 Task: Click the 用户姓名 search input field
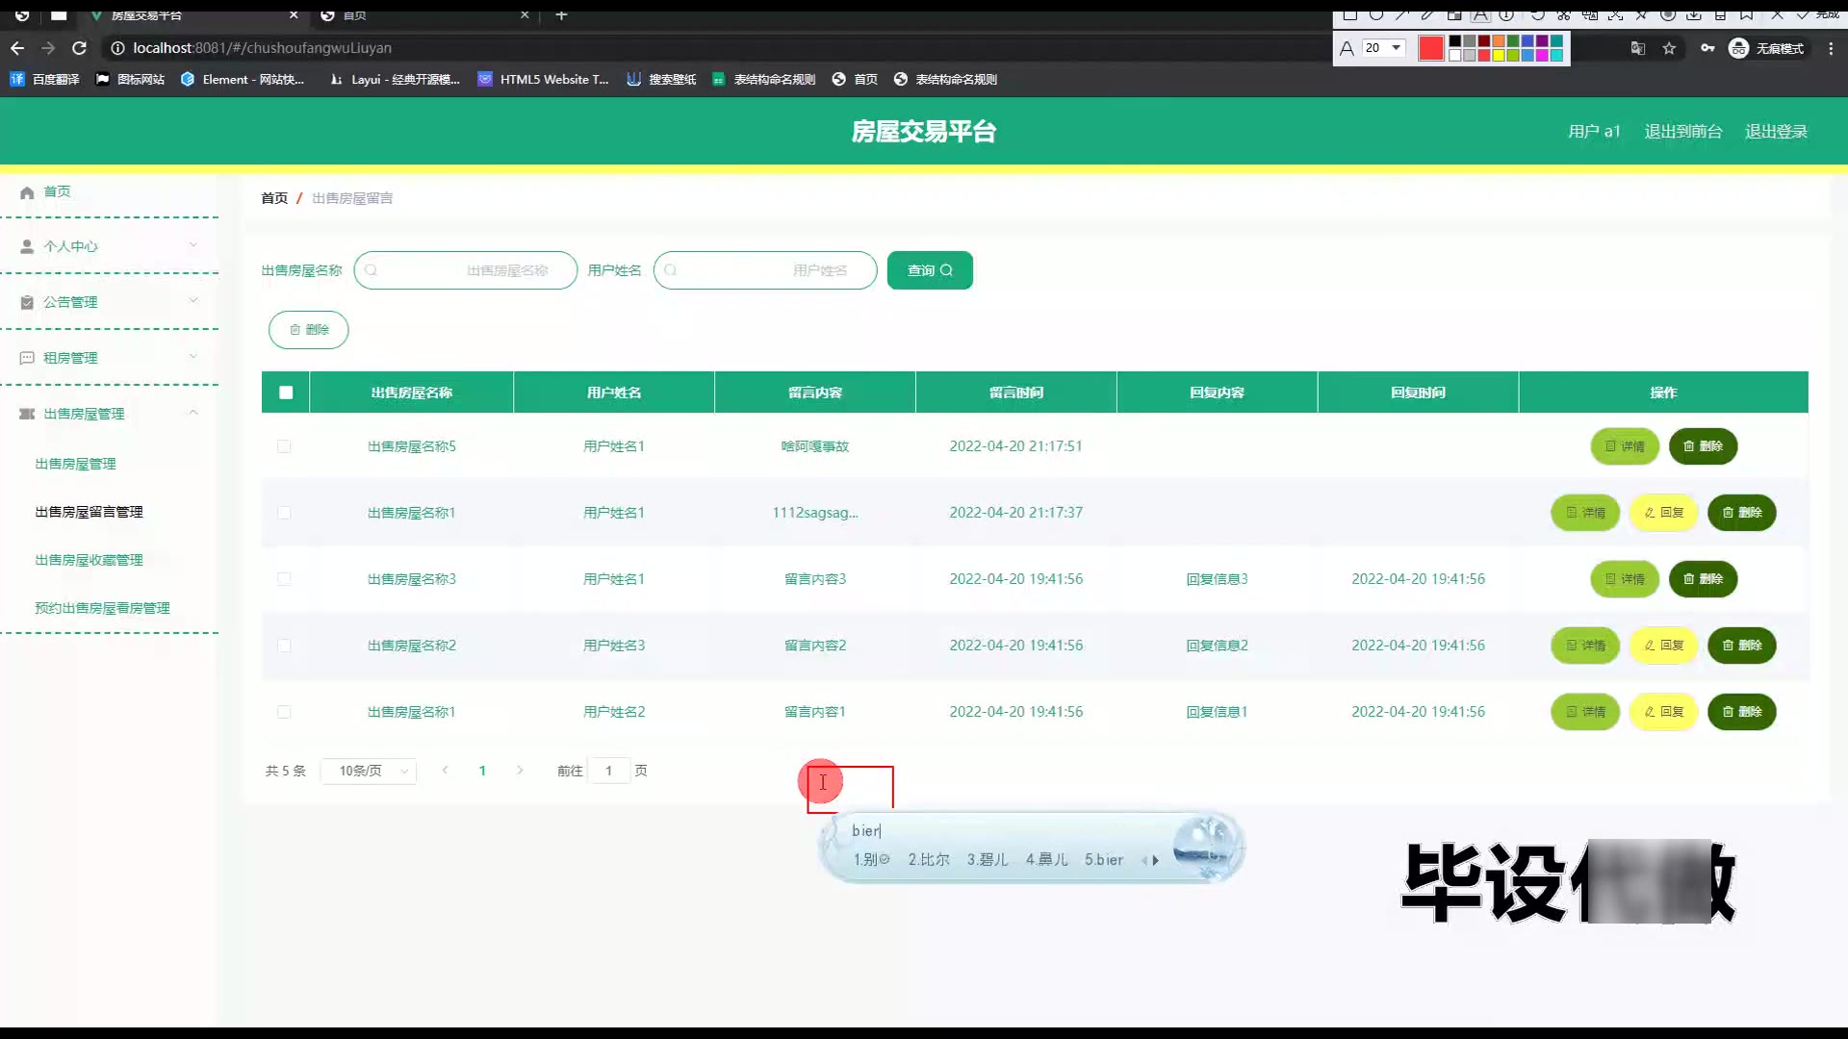click(x=765, y=270)
